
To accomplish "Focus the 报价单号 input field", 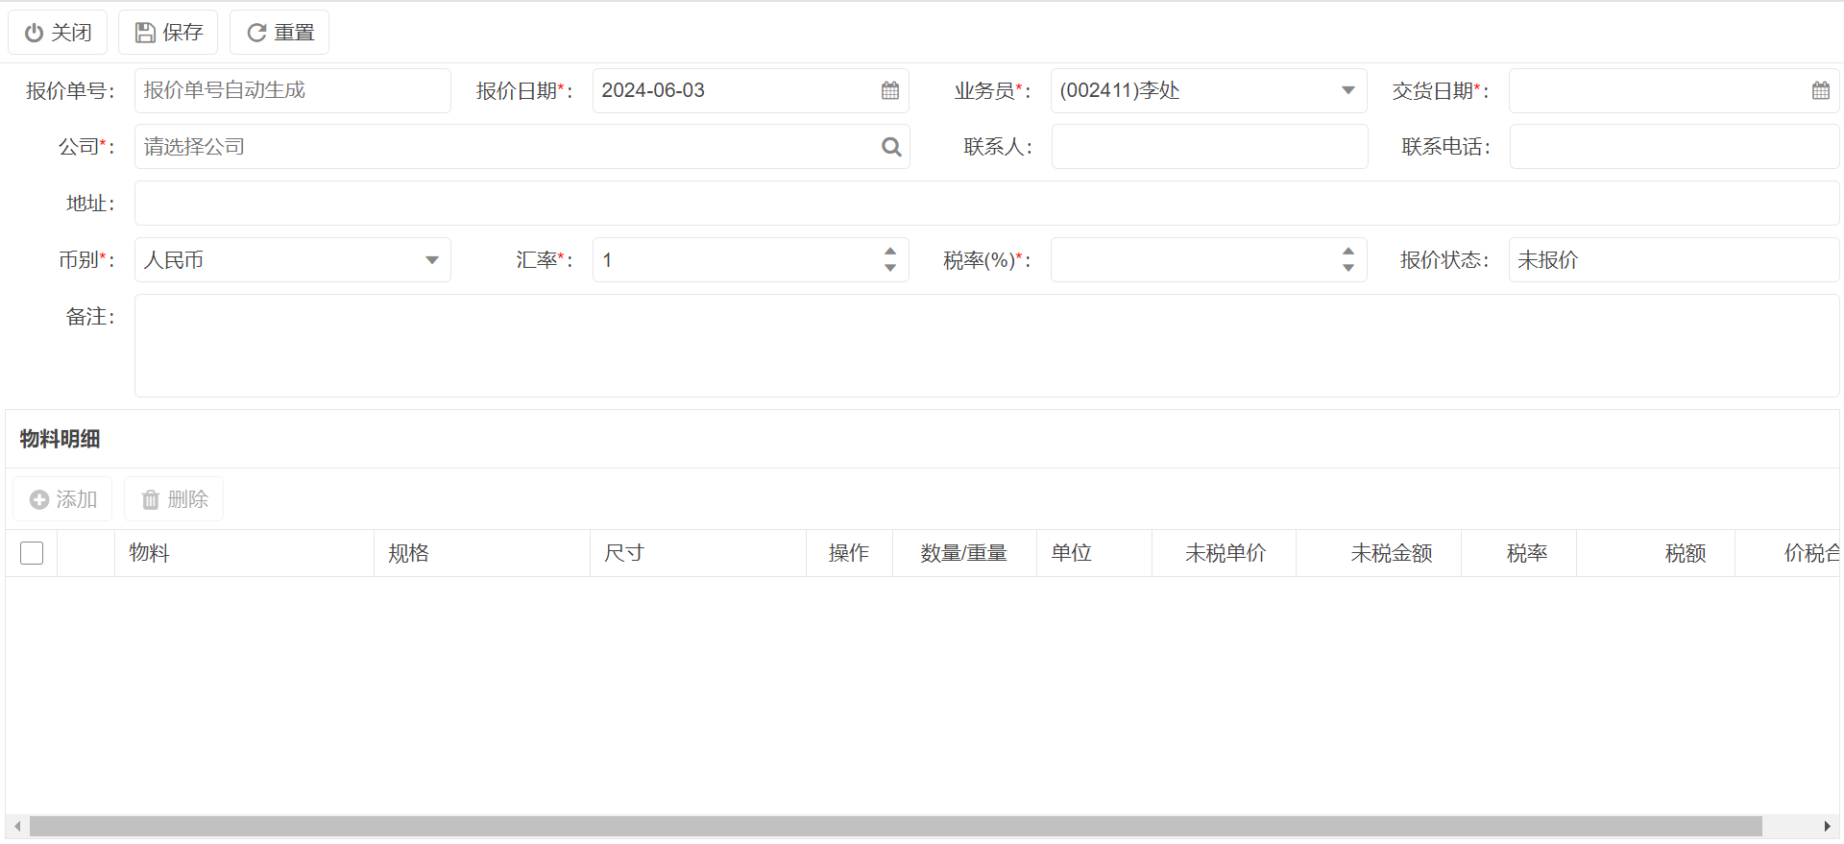I will [x=292, y=90].
